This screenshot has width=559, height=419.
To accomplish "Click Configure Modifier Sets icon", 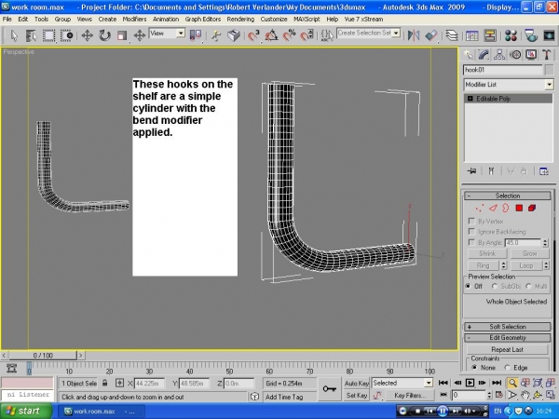I will [x=544, y=171].
